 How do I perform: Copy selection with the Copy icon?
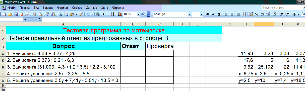(66, 14)
